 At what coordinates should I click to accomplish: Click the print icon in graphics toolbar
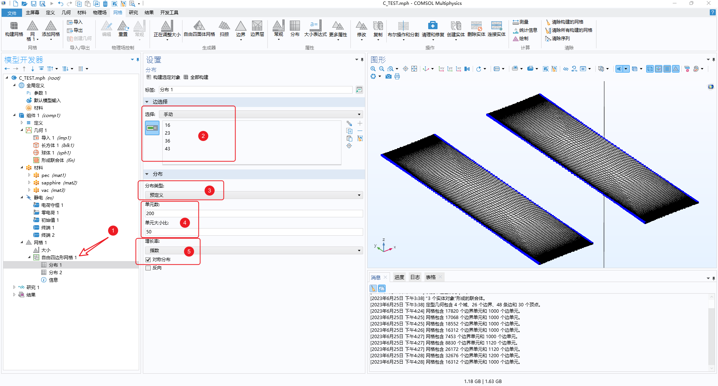(x=397, y=76)
